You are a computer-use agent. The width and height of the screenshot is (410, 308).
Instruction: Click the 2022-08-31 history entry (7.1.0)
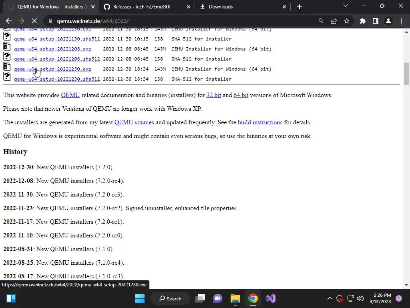click(x=58, y=249)
